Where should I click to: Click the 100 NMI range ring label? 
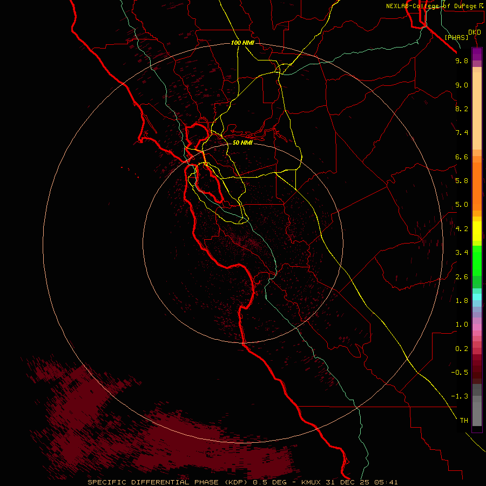(x=242, y=43)
